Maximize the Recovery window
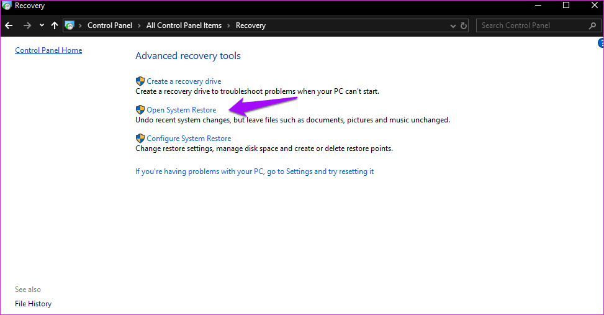 (x=566, y=6)
